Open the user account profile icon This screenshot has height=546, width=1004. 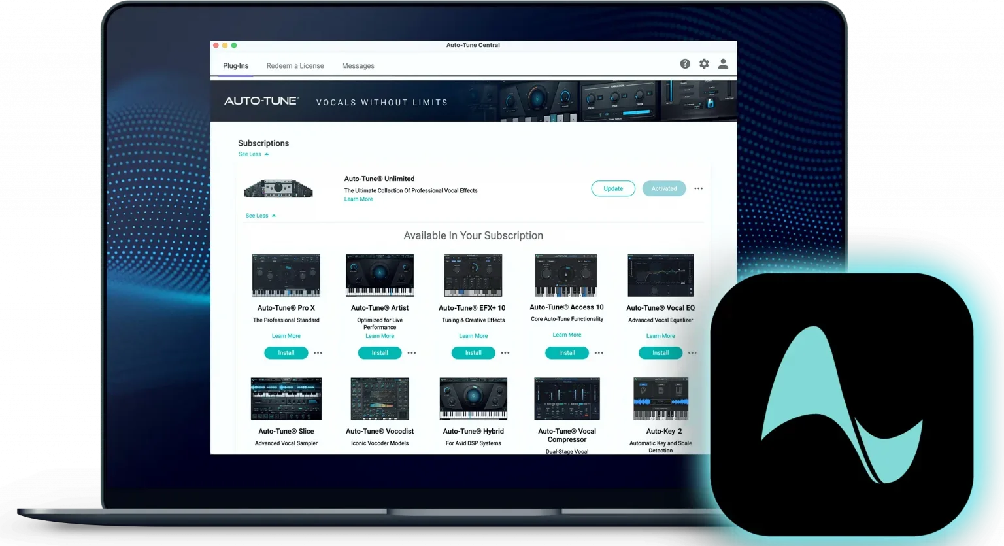[x=723, y=63]
